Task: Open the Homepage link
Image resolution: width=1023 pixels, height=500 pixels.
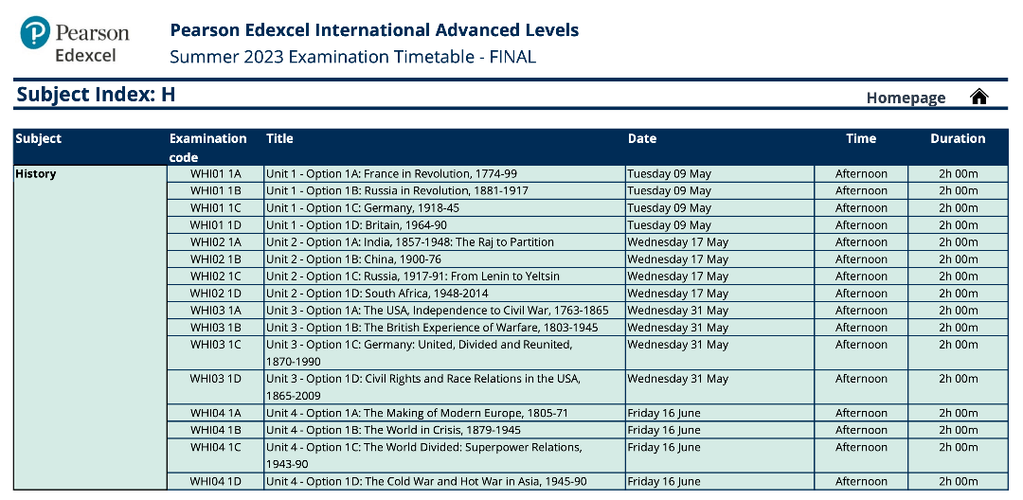Action: [x=906, y=98]
